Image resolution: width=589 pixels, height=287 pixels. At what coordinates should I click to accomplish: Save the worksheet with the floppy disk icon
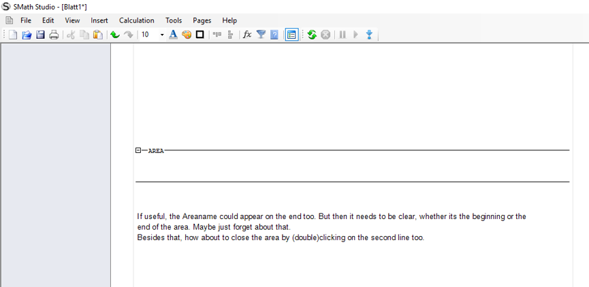click(x=40, y=35)
